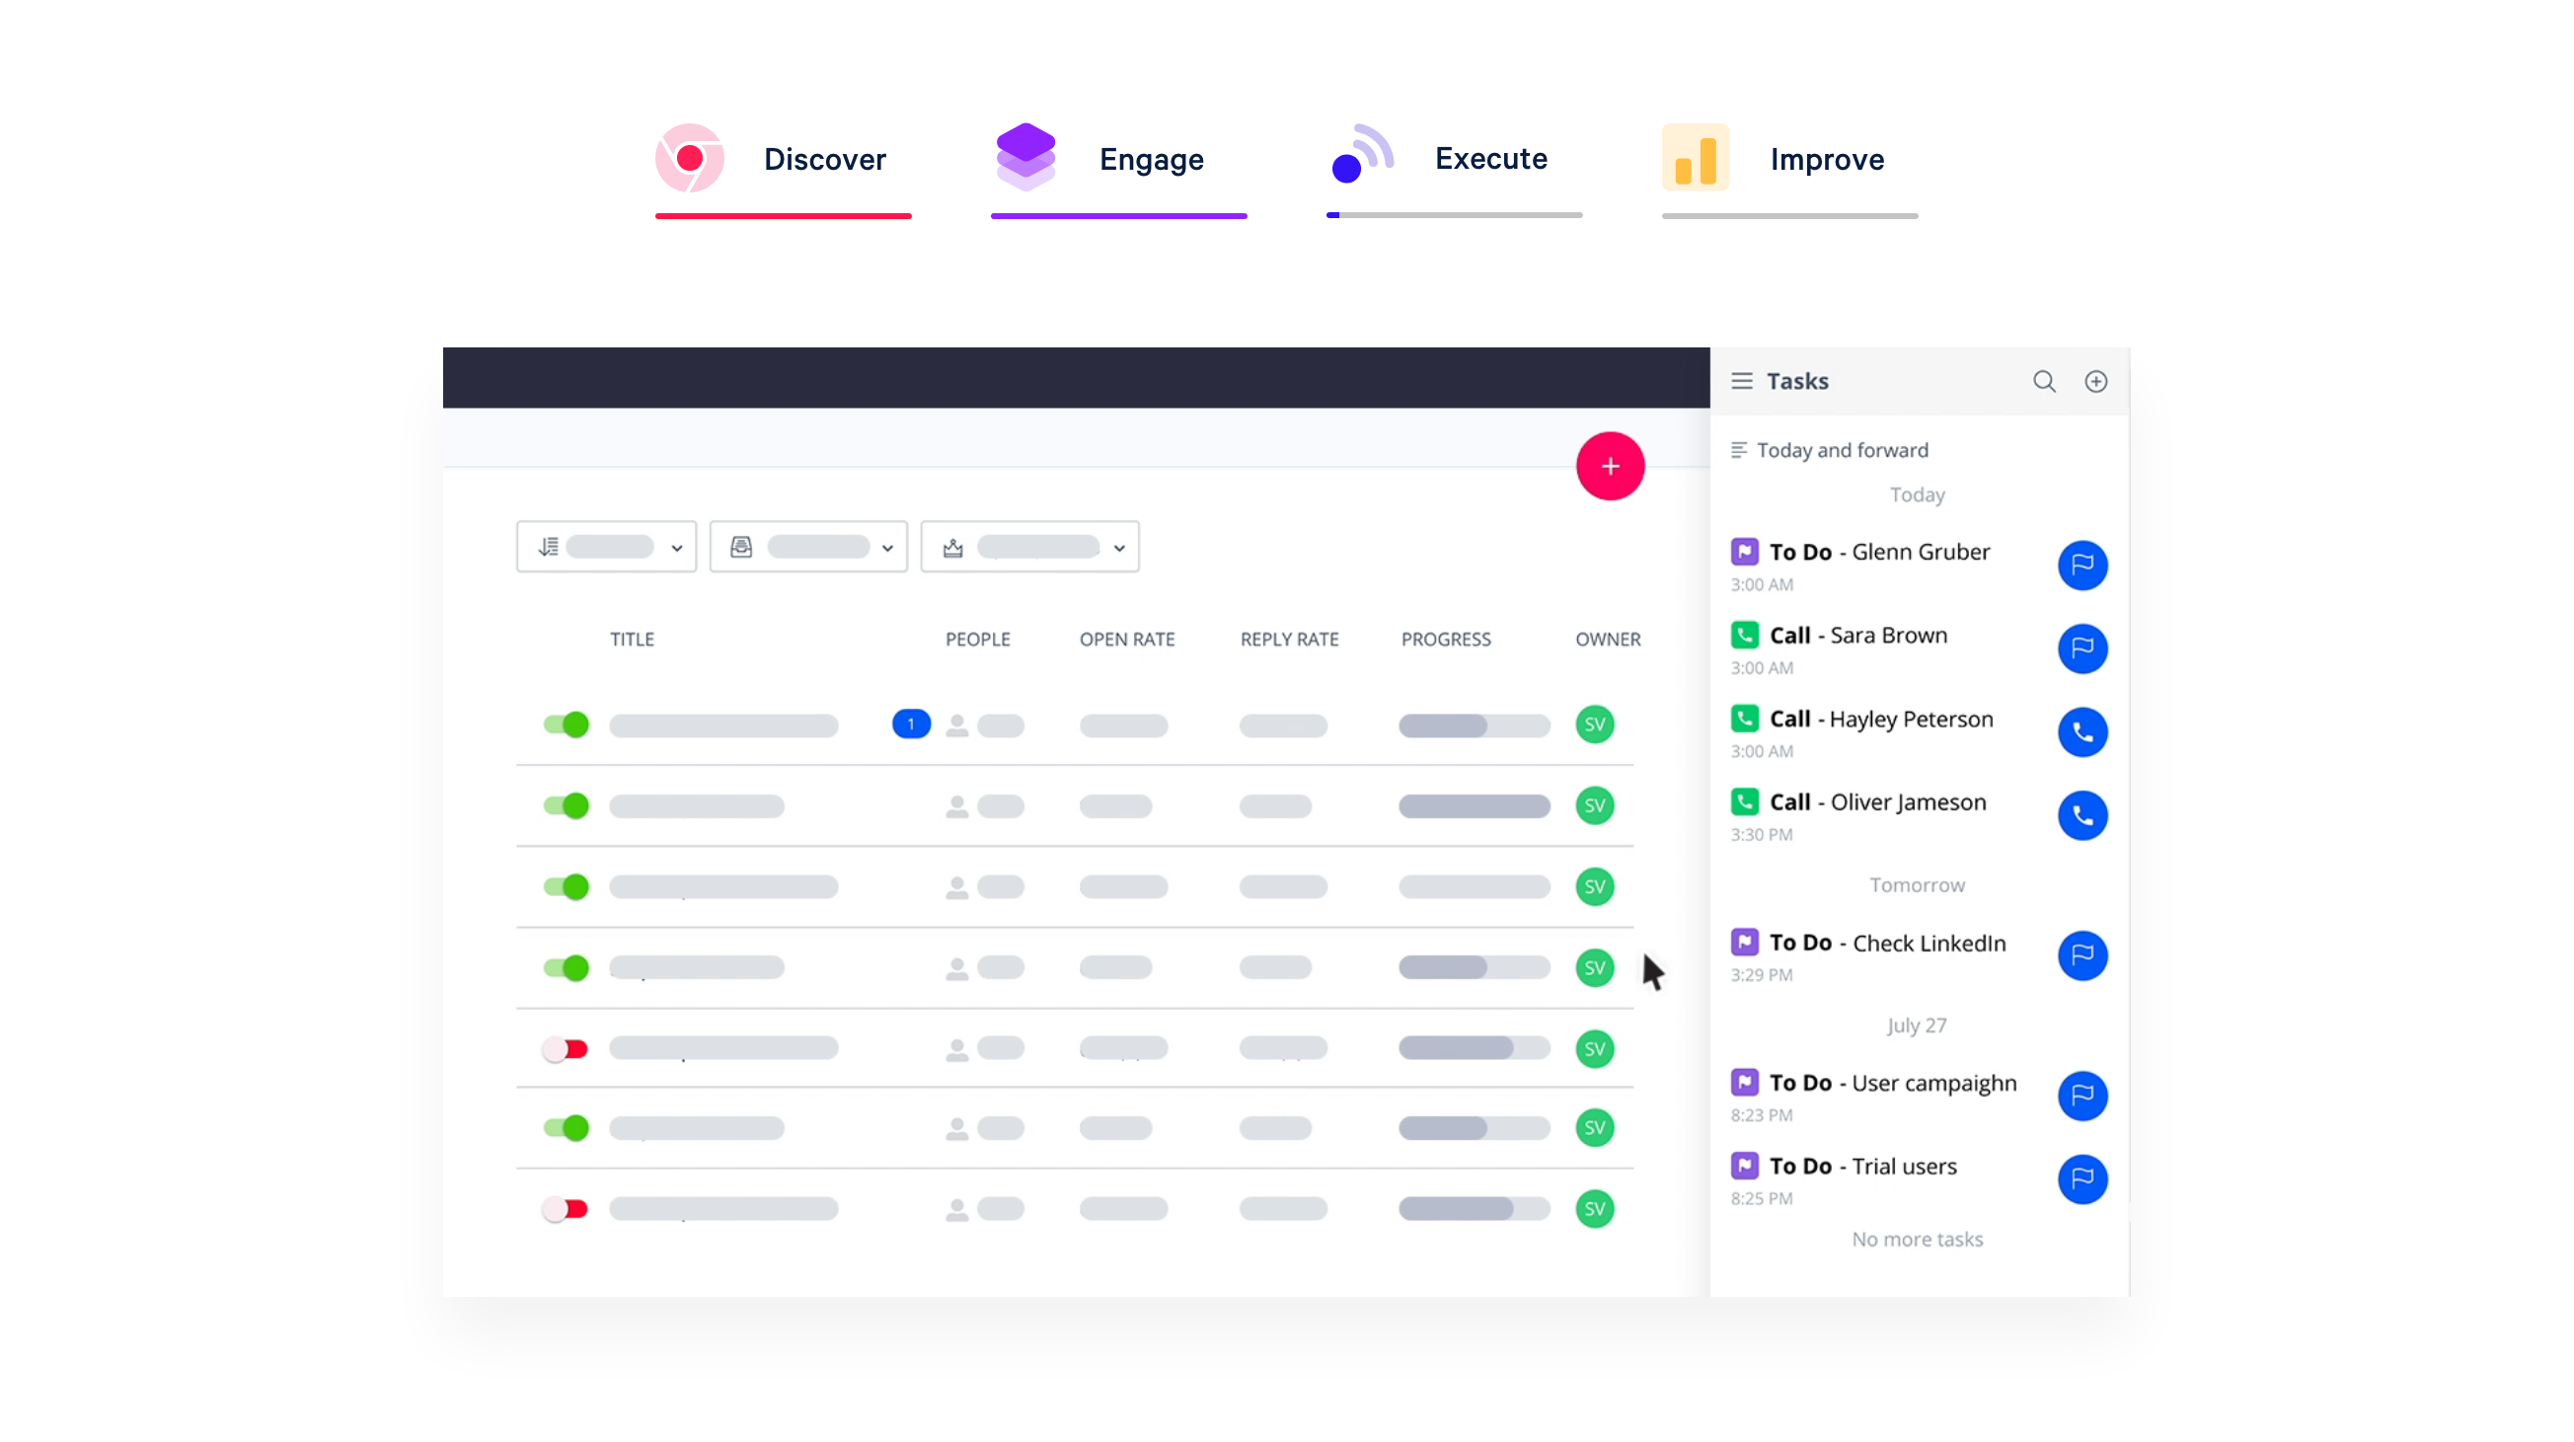The image size is (2574, 1442).
Task: Click the last row SV owner avatar
Action: click(x=1594, y=1209)
